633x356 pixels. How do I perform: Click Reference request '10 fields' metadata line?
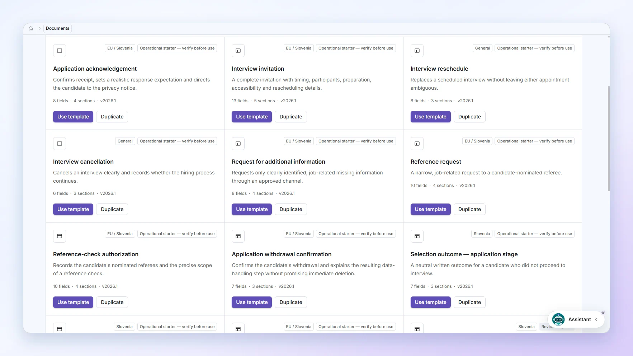(443, 186)
